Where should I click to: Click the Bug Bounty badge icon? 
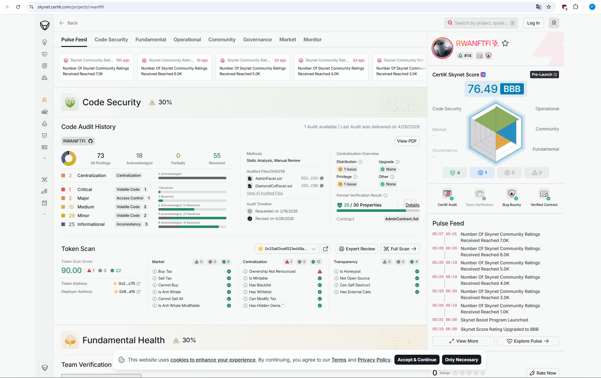(512, 194)
